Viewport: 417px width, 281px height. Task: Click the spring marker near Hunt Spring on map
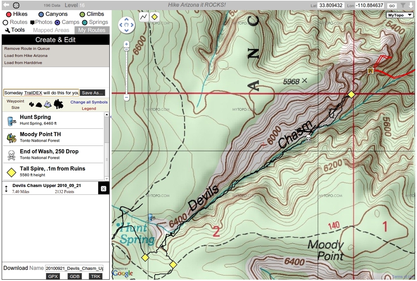pos(151,218)
